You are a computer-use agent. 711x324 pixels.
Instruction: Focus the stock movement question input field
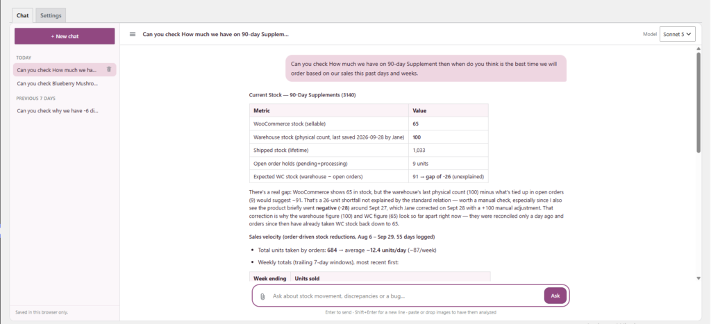[x=405, y=296]
